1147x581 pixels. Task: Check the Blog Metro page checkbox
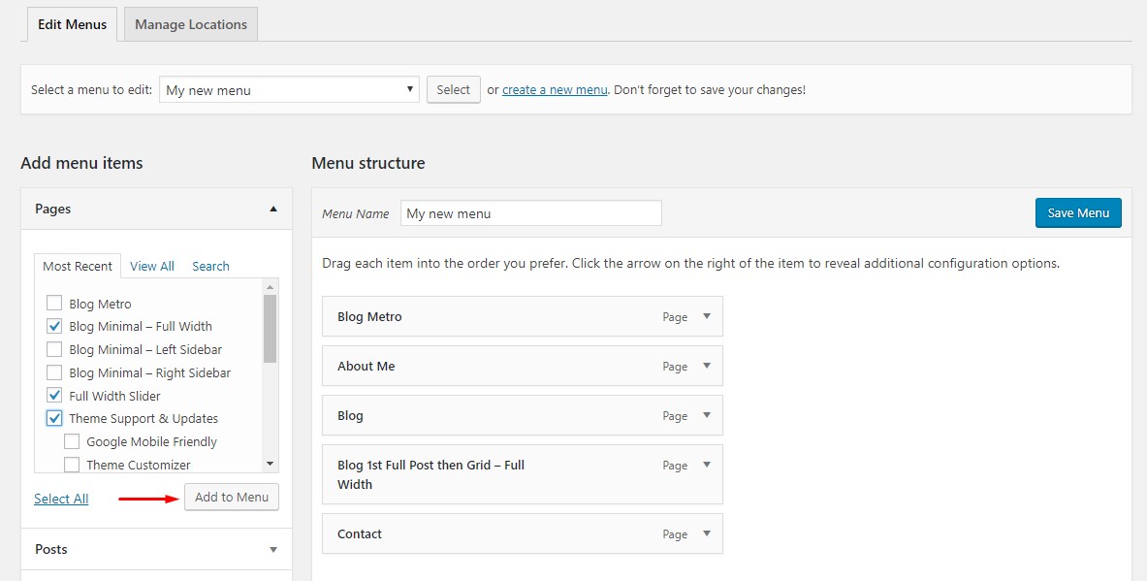tap(54, 304)
